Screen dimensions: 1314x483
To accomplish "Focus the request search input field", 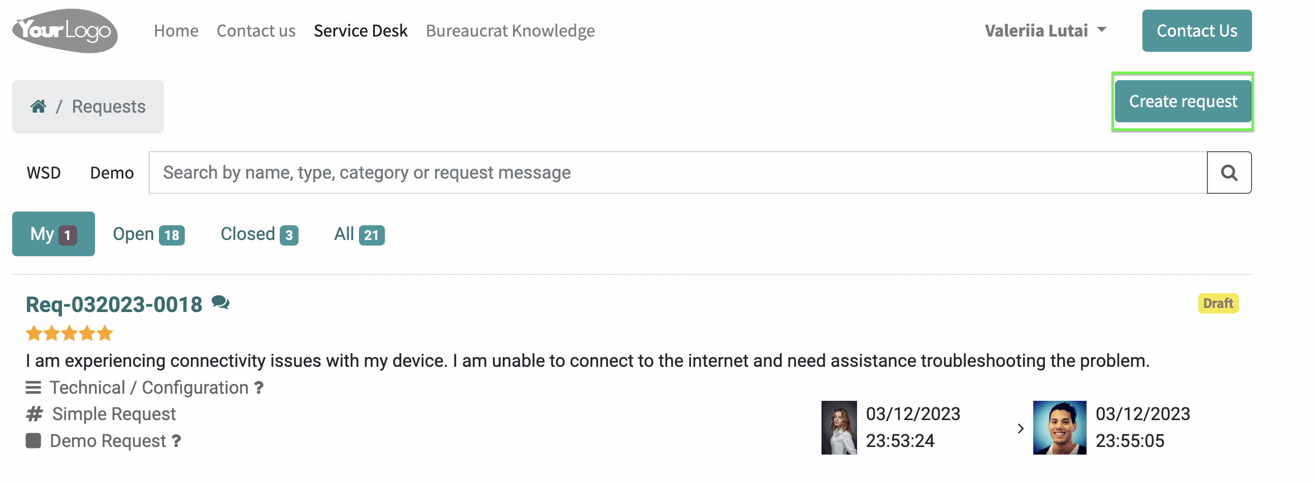I will [x=678, y=172].
